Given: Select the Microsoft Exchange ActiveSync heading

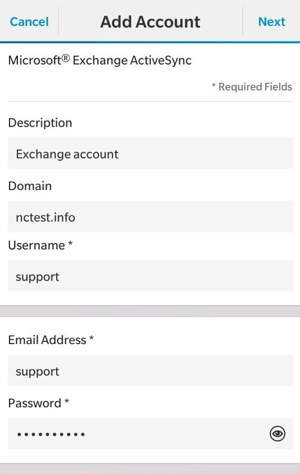Looking at the screenshot, I should click(x=99, y=61).
